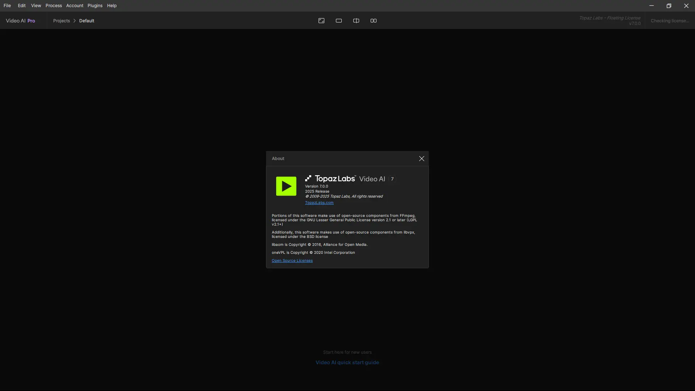The image size is (695, 391).
Task: Click the Topaz Labs logo in About
Action: click(331, 178)
